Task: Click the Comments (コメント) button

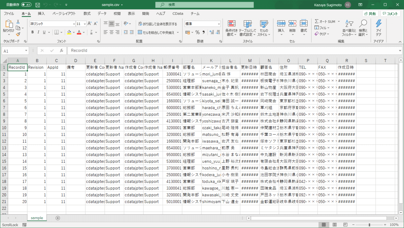Action: tap(391, 13)
